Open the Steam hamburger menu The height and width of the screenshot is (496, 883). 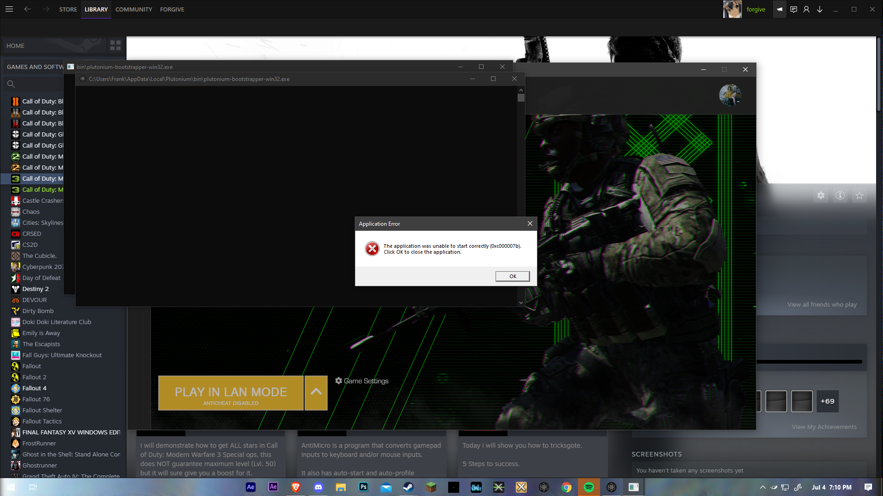point(9,9)
